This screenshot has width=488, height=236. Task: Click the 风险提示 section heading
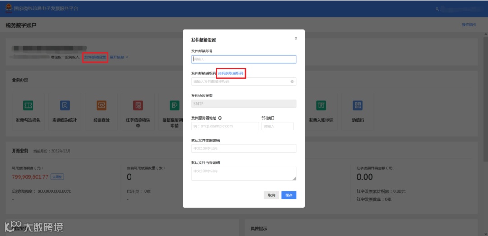coord(259,228)
